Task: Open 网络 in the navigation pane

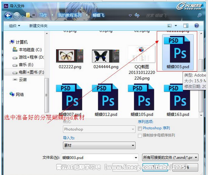Action: tap(17, 94)
